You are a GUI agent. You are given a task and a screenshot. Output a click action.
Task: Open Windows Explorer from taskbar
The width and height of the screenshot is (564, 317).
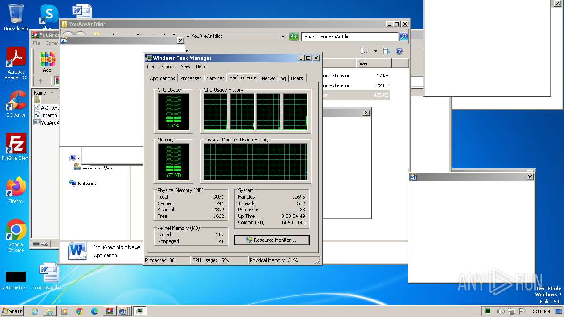tap(50, 311)
